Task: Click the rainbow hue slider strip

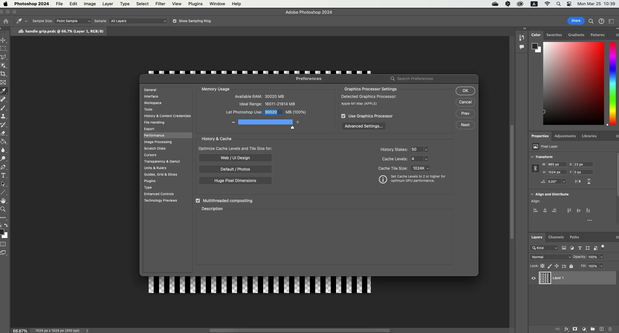Action: [x=612, y=83]
